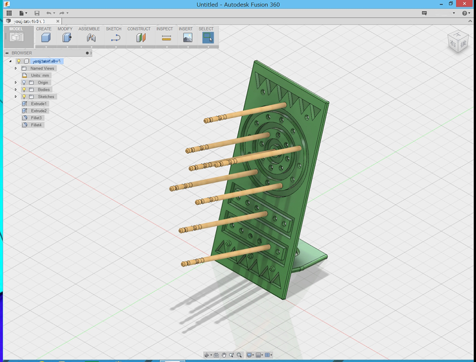Viewport: 476px width, 362px height.
Task: Click the ASSEMBLE joint icon
Action: click(91, 38)
